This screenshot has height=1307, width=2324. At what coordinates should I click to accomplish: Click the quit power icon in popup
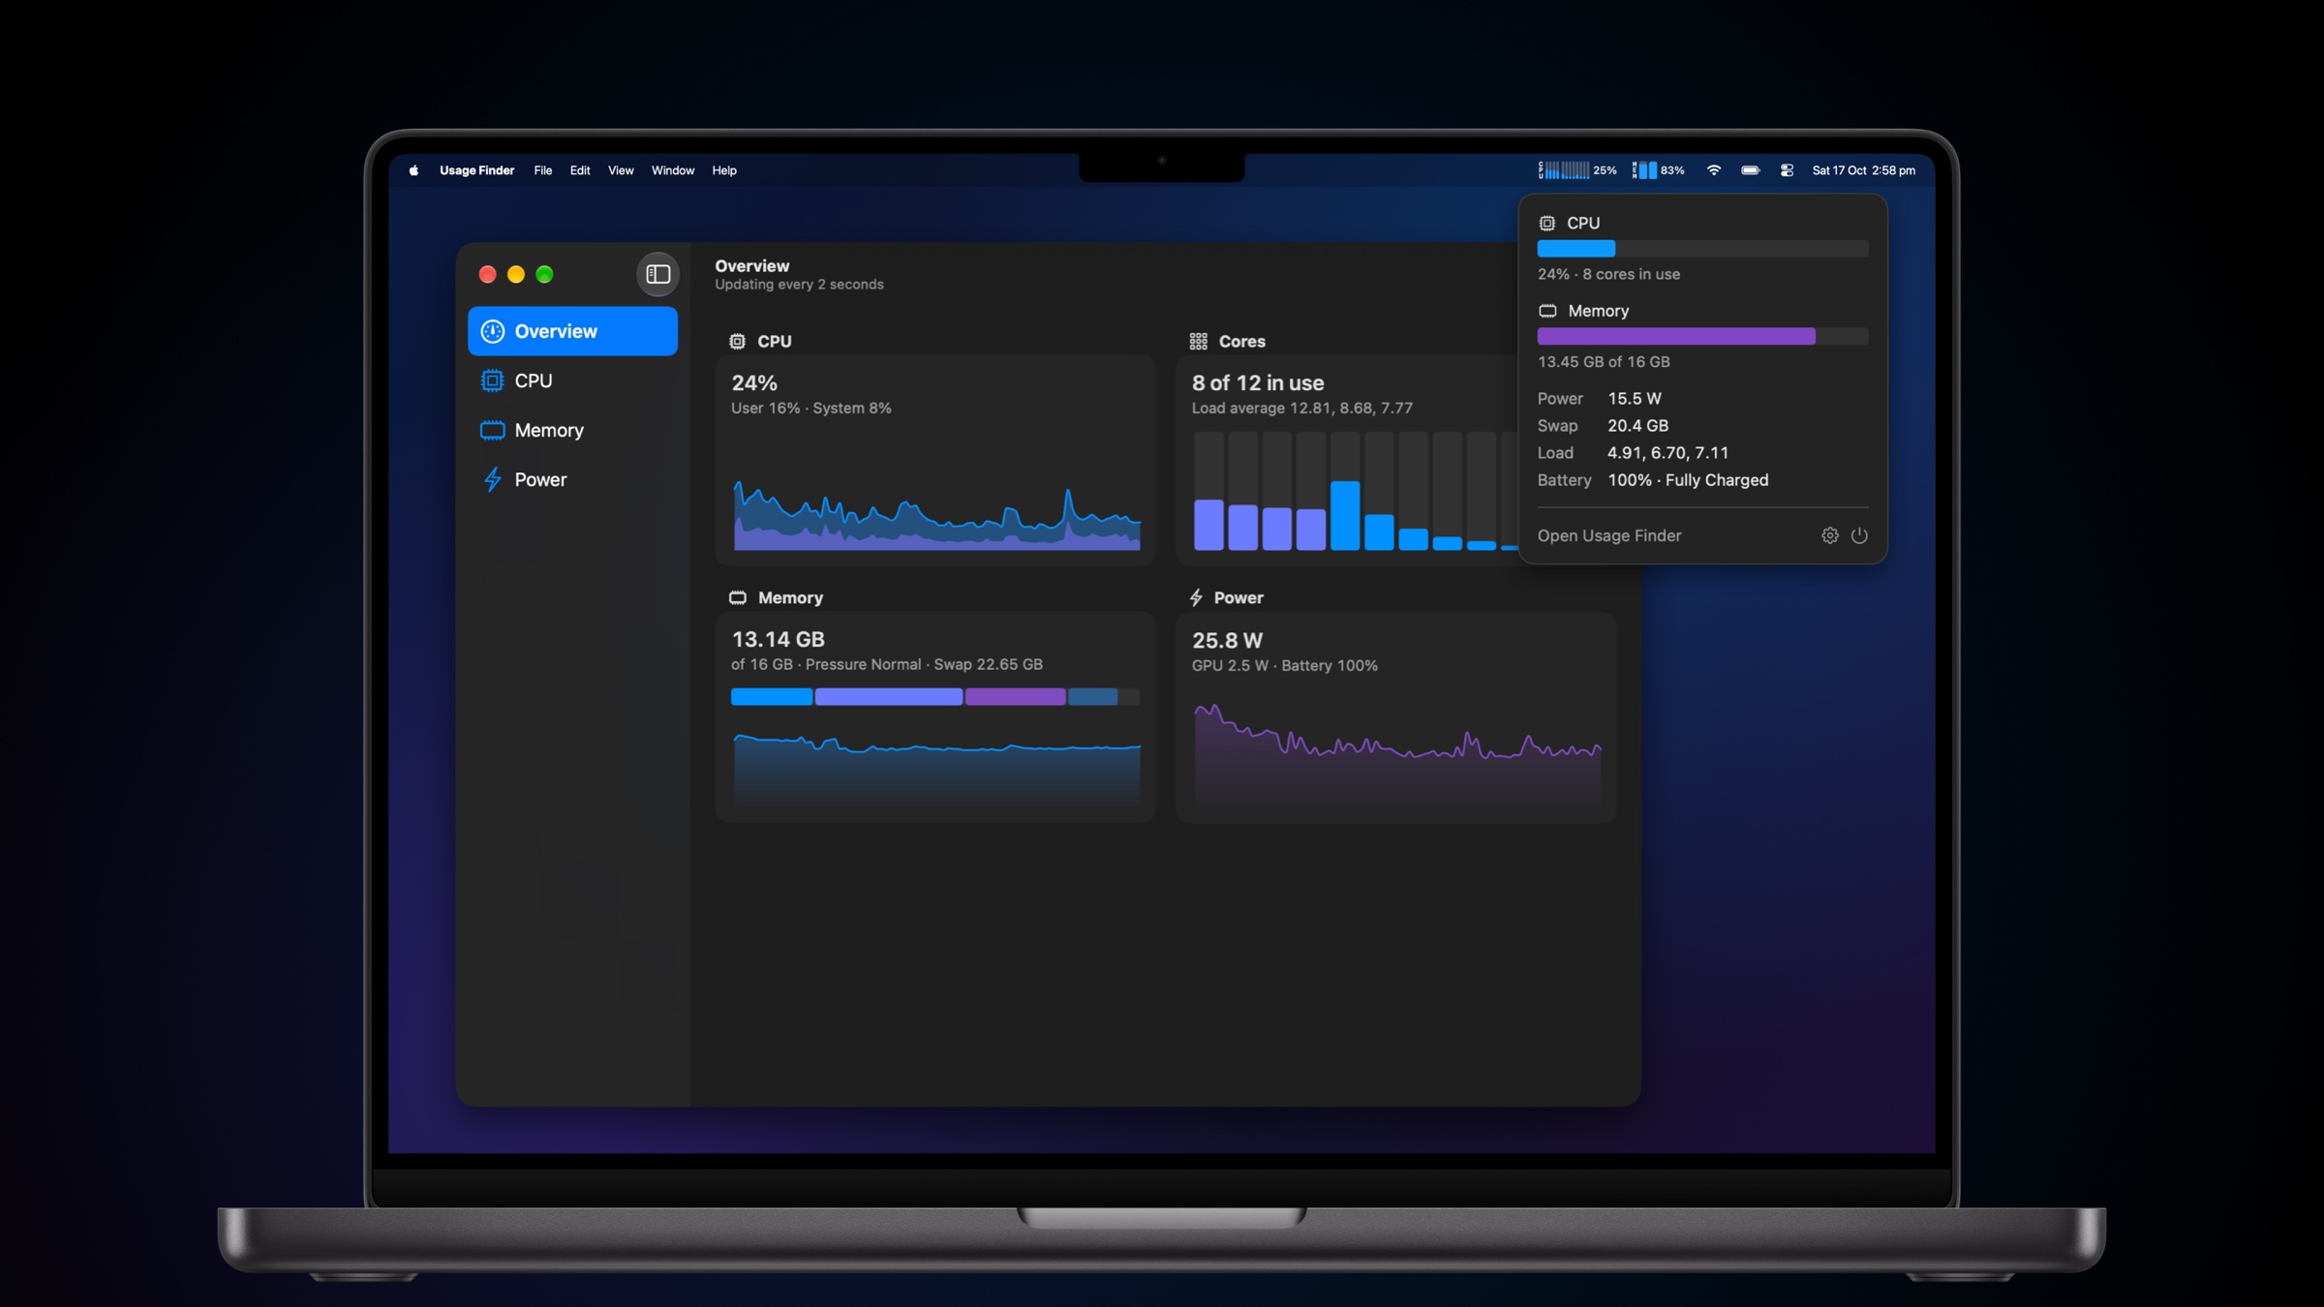1859,535
